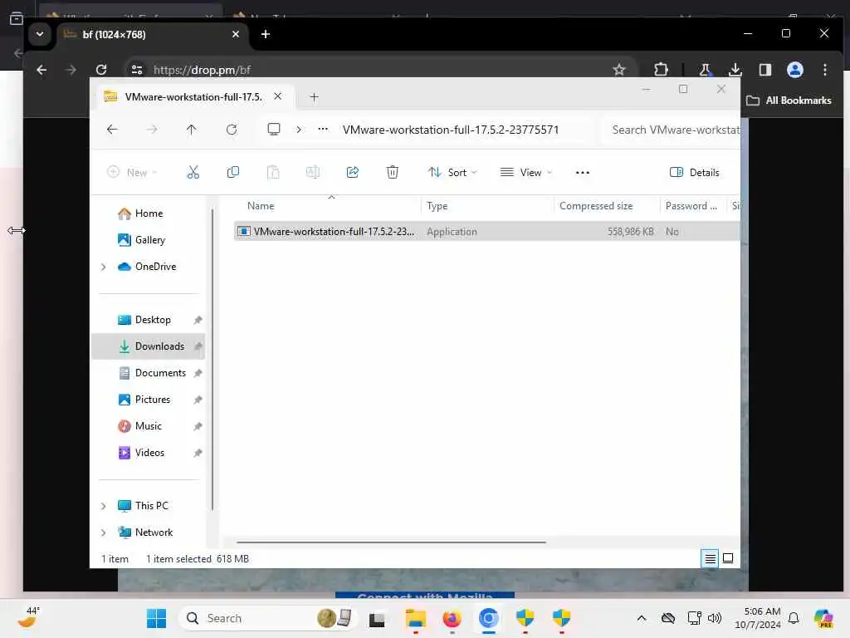The width and height of the screenshot is (850, 638).
Task: Click the Delete trash can icon
Action: coord(393,173)
